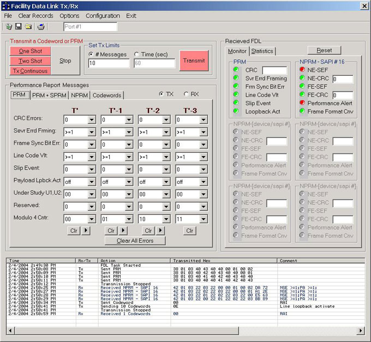This screenshot has height=342, width=371.
Task: Switch to the PRM + SPRM tab
Action: (49, 95)
